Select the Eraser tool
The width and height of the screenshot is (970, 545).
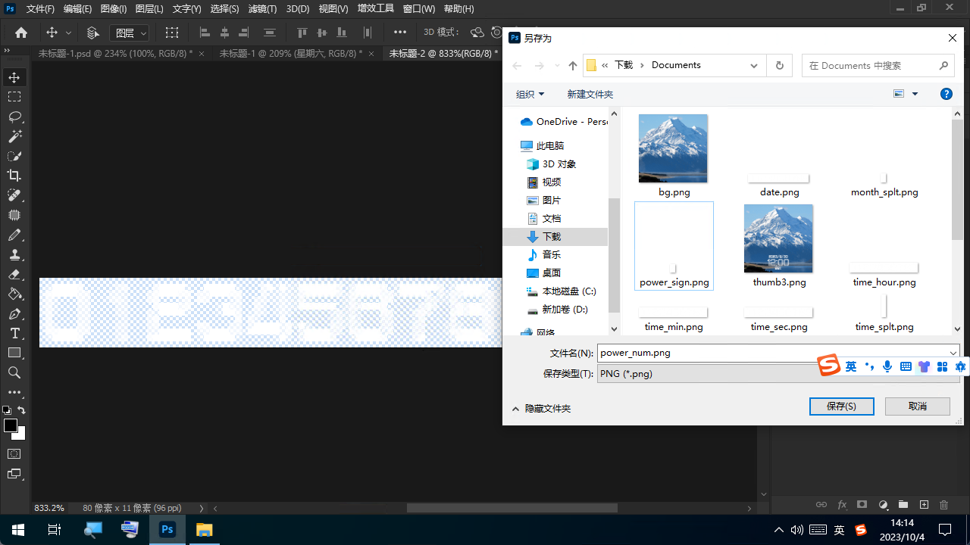coord(14,274)
